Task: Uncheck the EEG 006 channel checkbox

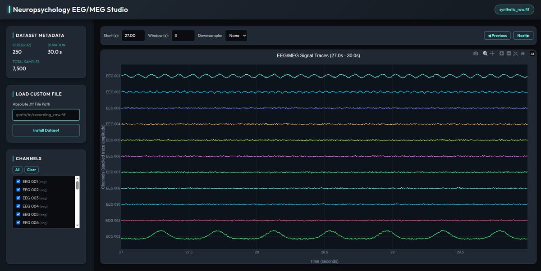Action: click(18, 222)
